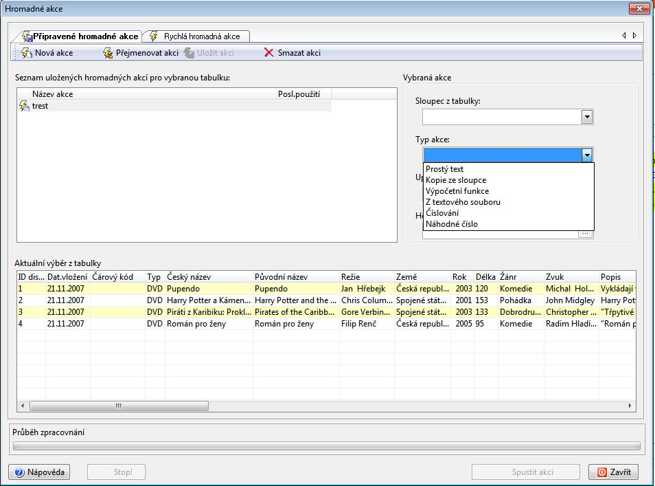Click the Zavřít button
This screenshot has height=486, width=655.
tap(613, 472)
